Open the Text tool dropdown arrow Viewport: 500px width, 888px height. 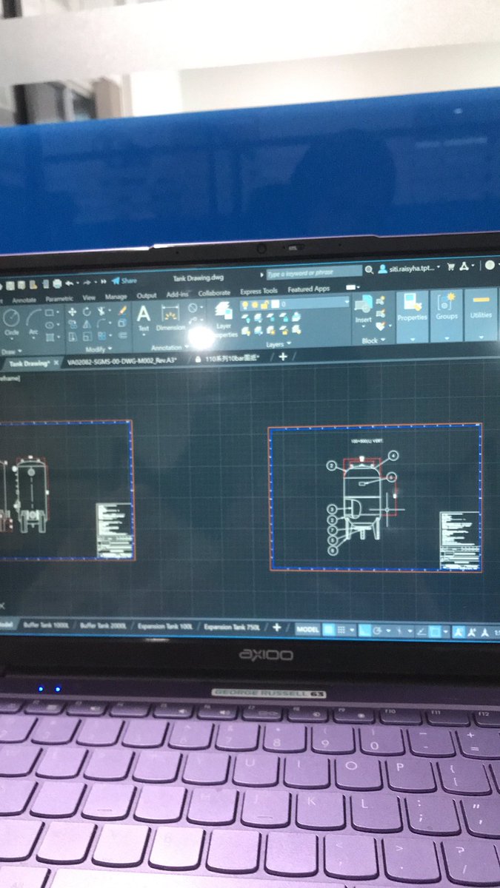click(x=143, y=334)
